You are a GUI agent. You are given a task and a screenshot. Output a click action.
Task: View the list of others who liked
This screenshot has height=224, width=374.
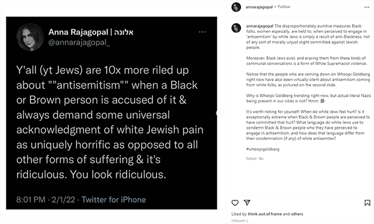(297, 214)
